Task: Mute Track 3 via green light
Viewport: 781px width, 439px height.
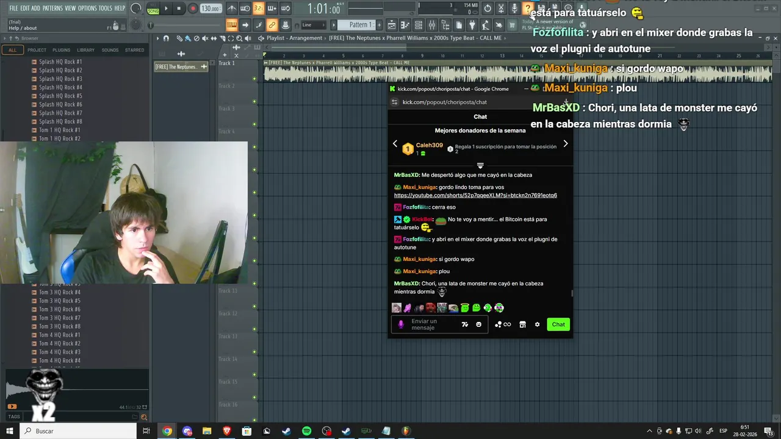Action: pyautogui.click(x=254, y=124)
